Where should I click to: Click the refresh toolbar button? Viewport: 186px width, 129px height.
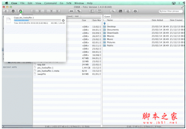click(x=6, y=11)
